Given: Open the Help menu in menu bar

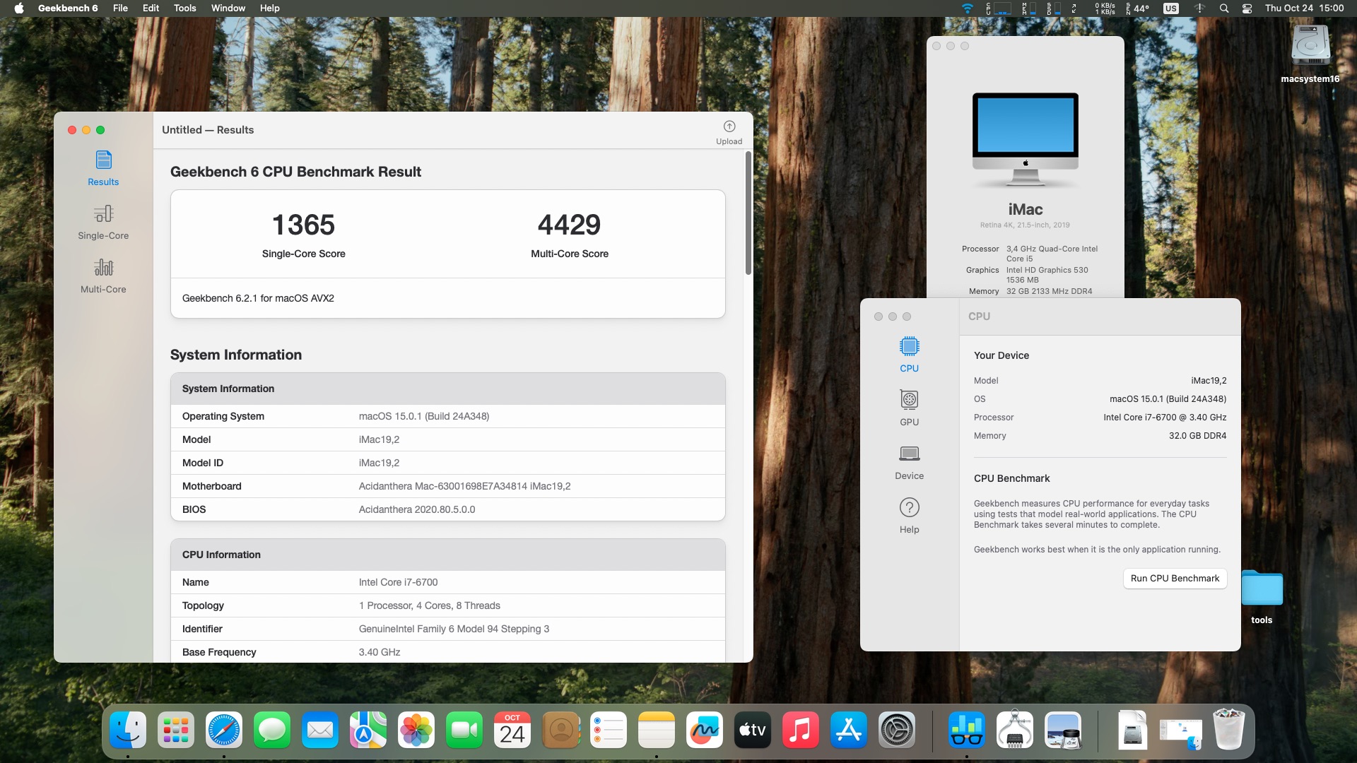Looking at the screenshot, I should [x=269, y=8].
